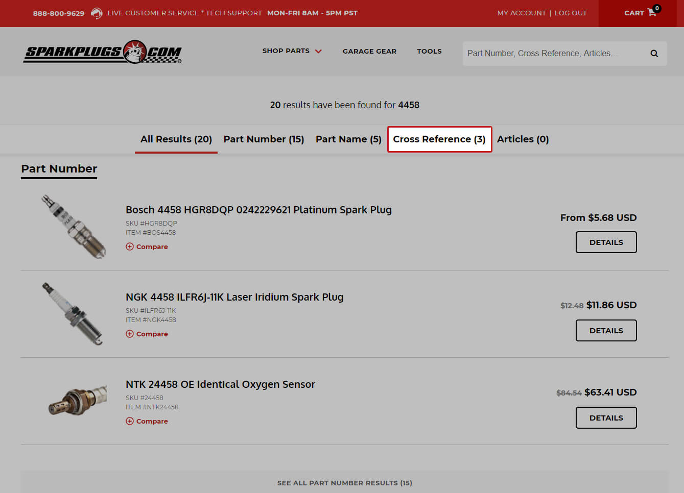Open Details for Bosch 4458 spark plug
The height and width of the screenshot is (493, 684).
click(x=606, y=242)
